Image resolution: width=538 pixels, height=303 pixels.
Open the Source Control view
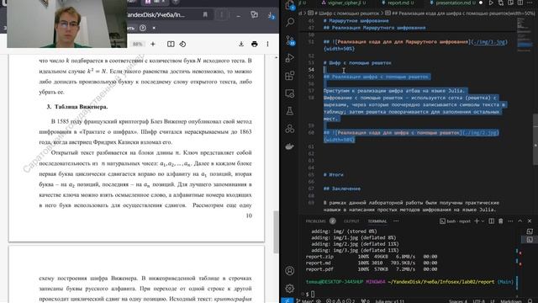point(290,40)
